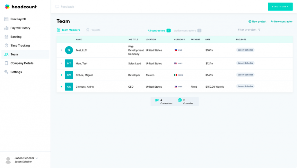The width and height of the screenshot is (297, 168).
Task: Toggle the status dot for Clement, Aldrin
Action: (61, 86)
